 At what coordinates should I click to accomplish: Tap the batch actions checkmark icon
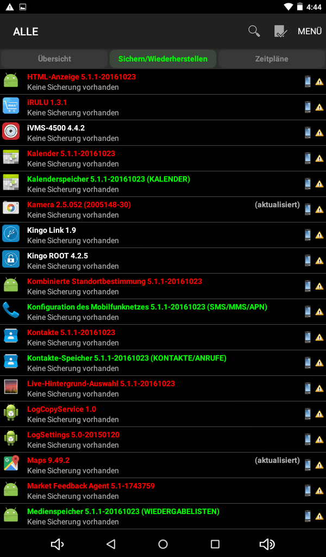(x=280, y=31)
